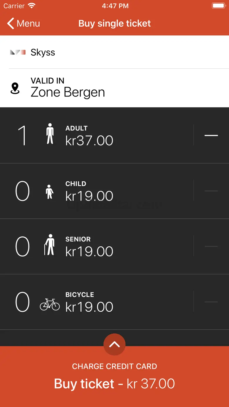Screen dimensions: 229x407
Task: Decrease adult ticket count with minus
Action: tap(211, 135)
